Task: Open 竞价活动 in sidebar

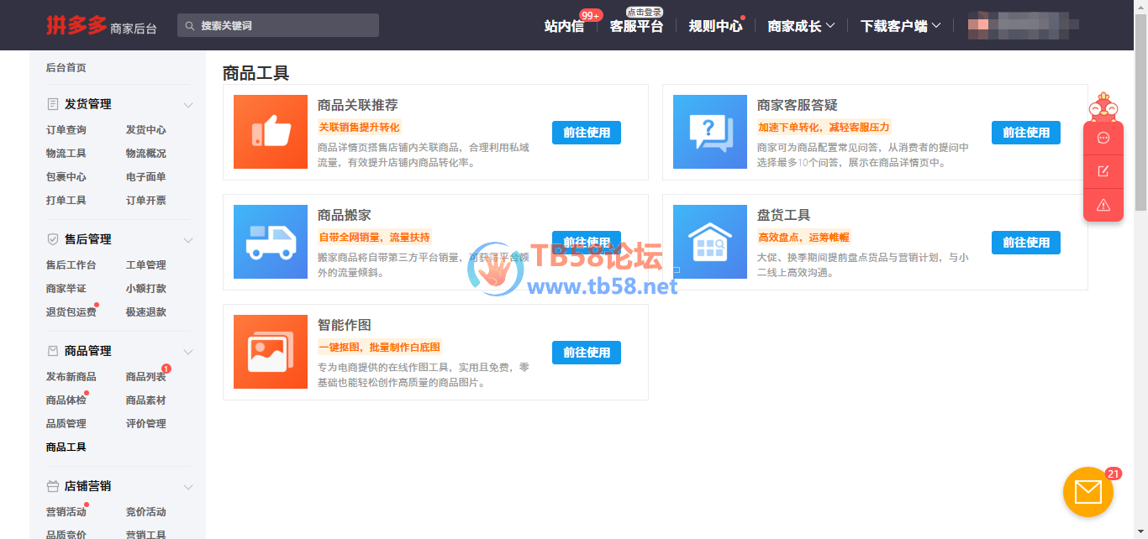Action: (146, 512)
